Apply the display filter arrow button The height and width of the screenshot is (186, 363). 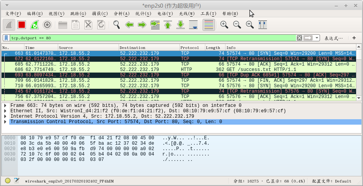pyautogui.click(x=308, y=38)
